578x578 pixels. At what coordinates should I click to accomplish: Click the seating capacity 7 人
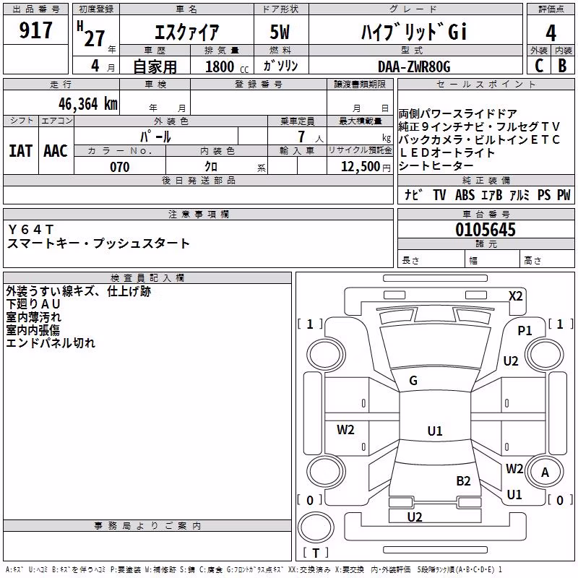click(310, 137)
